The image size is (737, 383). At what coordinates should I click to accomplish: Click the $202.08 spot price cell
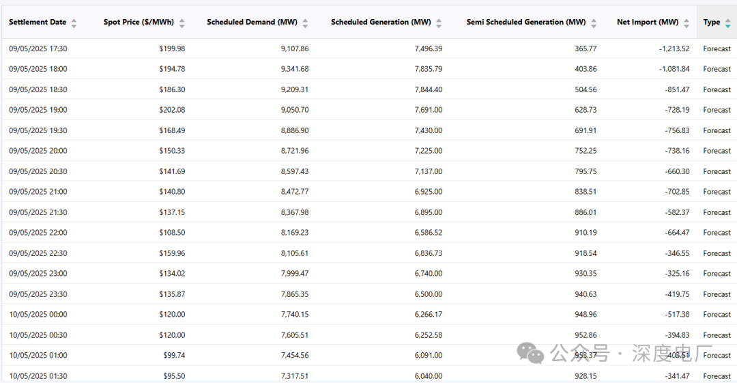[x=171, y=110]
